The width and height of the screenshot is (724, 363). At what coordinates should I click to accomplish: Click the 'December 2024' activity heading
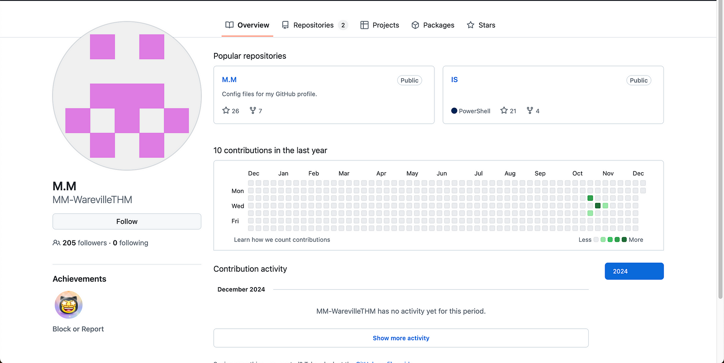tap(241, 289)
